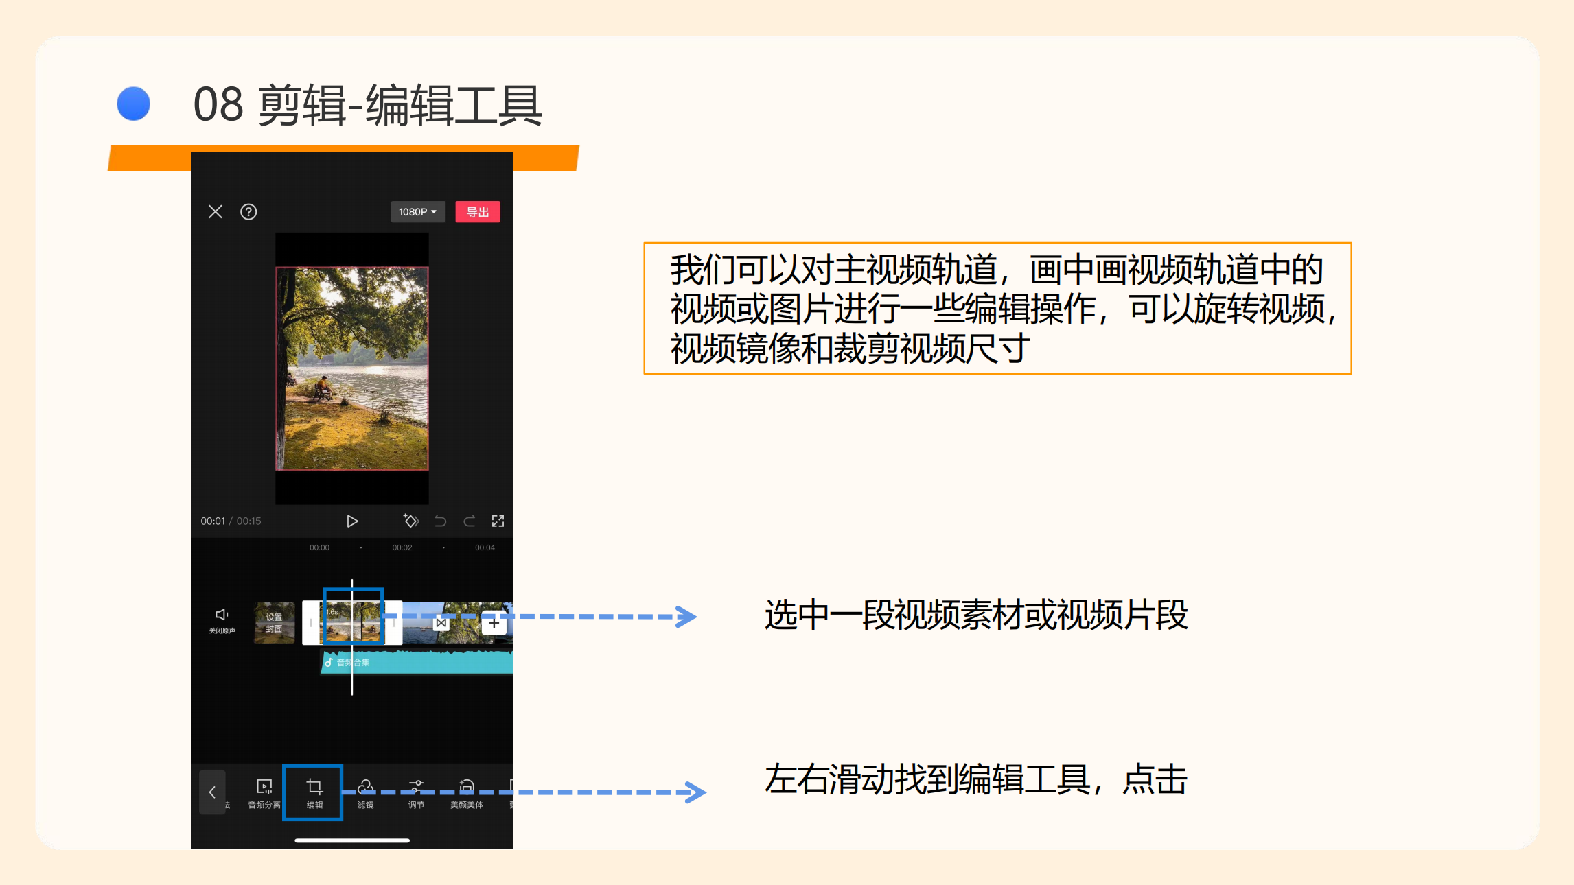Screen dimensions: 1574x885
Task: Open the 1080P resolution dropdown
Action: pos(418,212)
